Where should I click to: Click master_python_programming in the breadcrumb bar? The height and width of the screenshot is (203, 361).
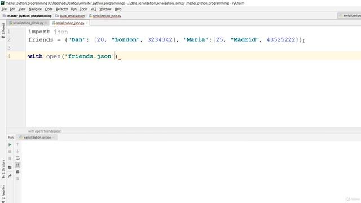click(27, 16)
